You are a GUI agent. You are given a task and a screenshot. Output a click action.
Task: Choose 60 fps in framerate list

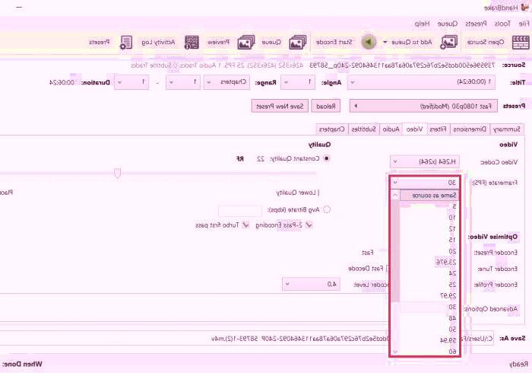[429, 352]
